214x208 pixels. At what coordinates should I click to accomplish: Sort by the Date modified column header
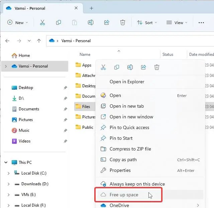point(201,55)
